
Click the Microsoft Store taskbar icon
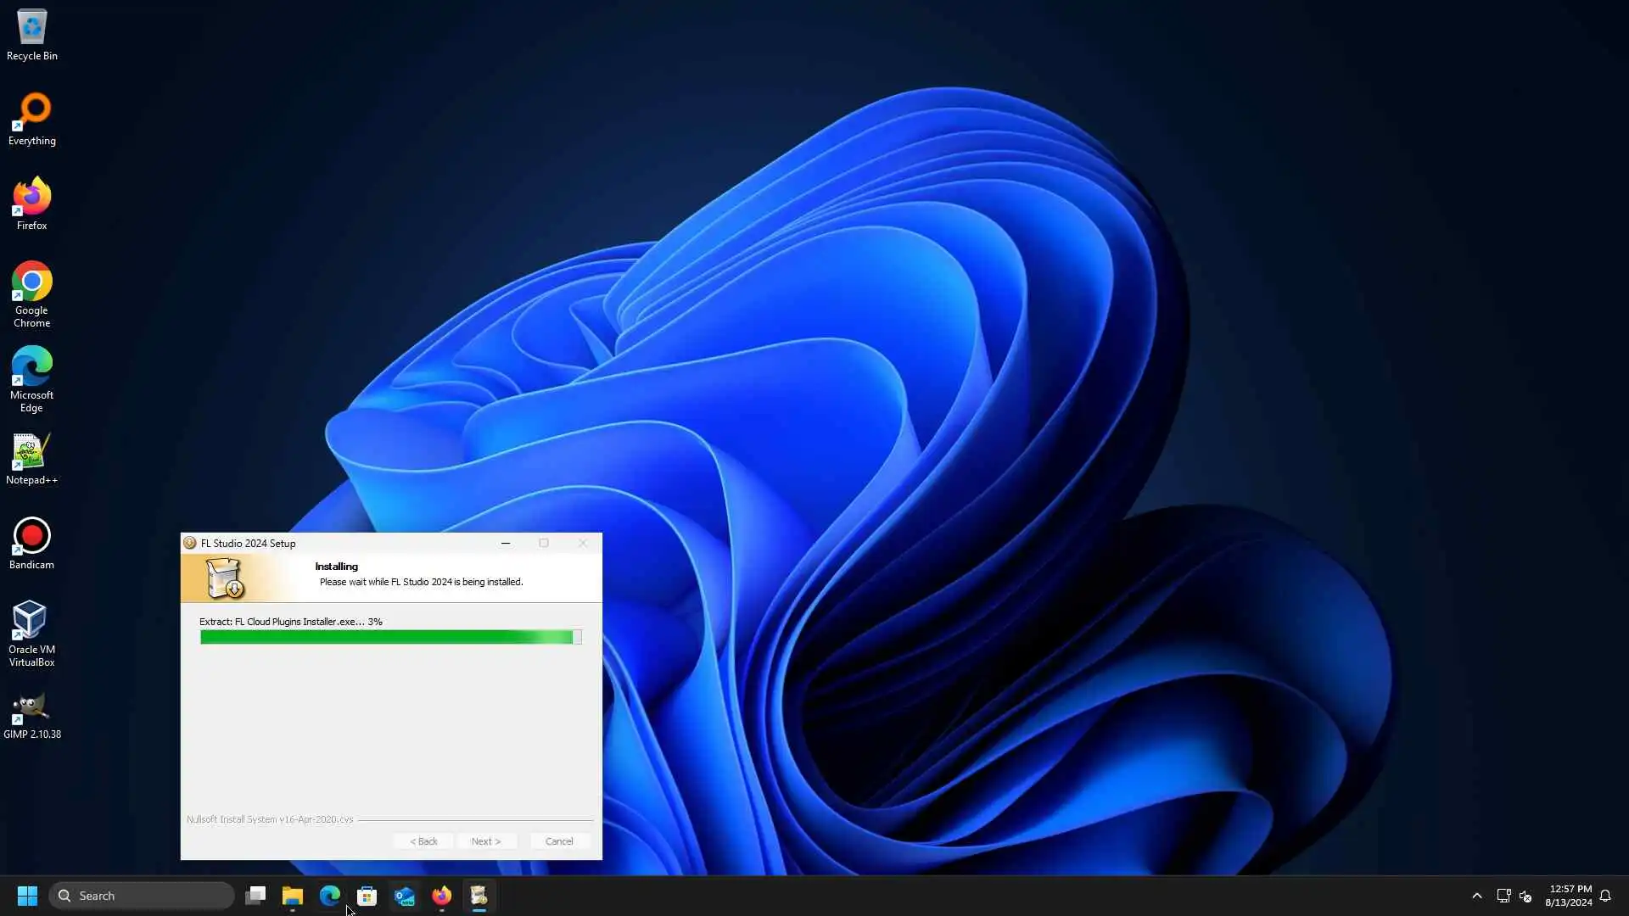coord(367,896)
